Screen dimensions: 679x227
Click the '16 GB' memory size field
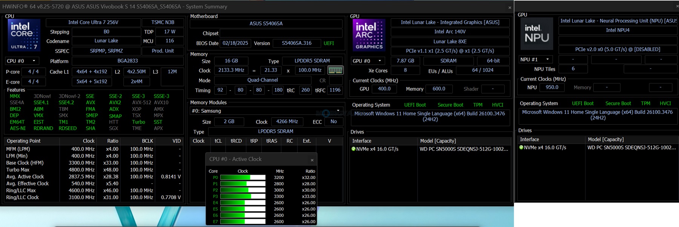tap(231, 61)
